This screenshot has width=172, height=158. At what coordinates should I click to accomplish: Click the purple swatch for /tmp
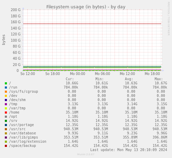coord(6,104)
